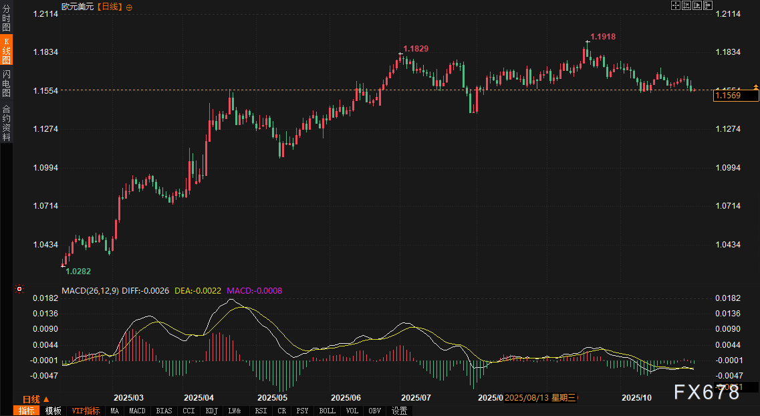Click the chart playback arrow icon
The width and height of the screenshot is (760, 416).
point(697,5)
